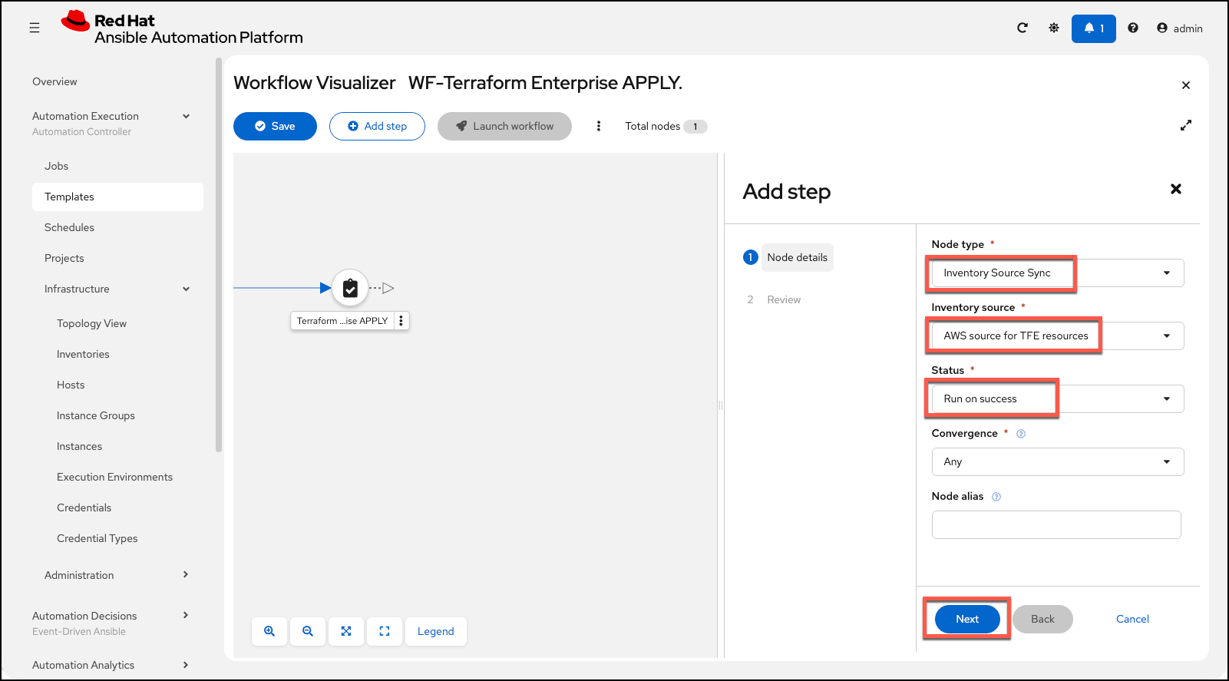Click the refresh icon in the header
The image size is (1229, 681).
[x=1023, y=28]
